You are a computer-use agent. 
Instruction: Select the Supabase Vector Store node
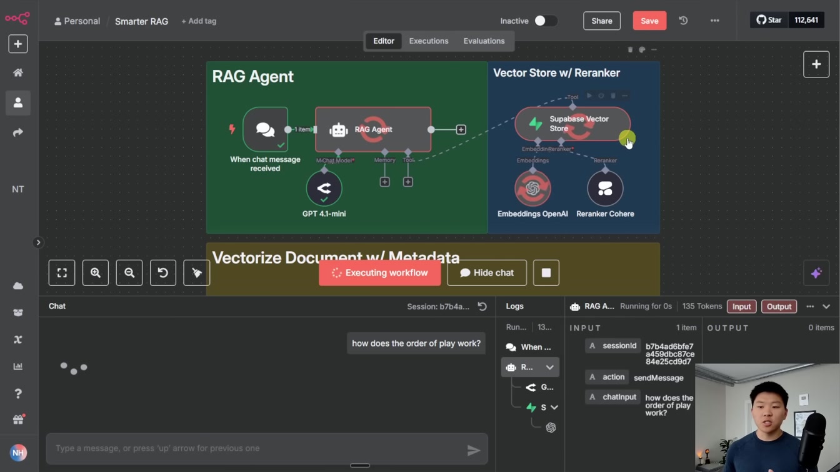point(572,124)
